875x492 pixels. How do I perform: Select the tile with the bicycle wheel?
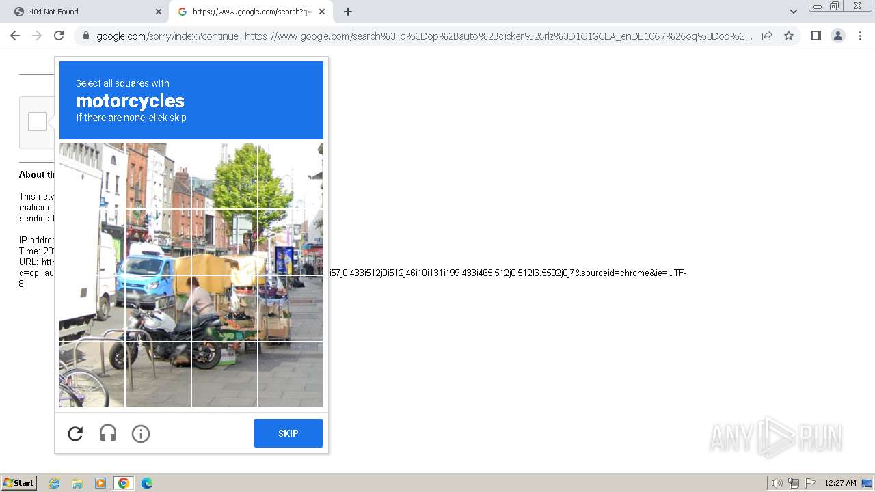(x=92, y=374)
